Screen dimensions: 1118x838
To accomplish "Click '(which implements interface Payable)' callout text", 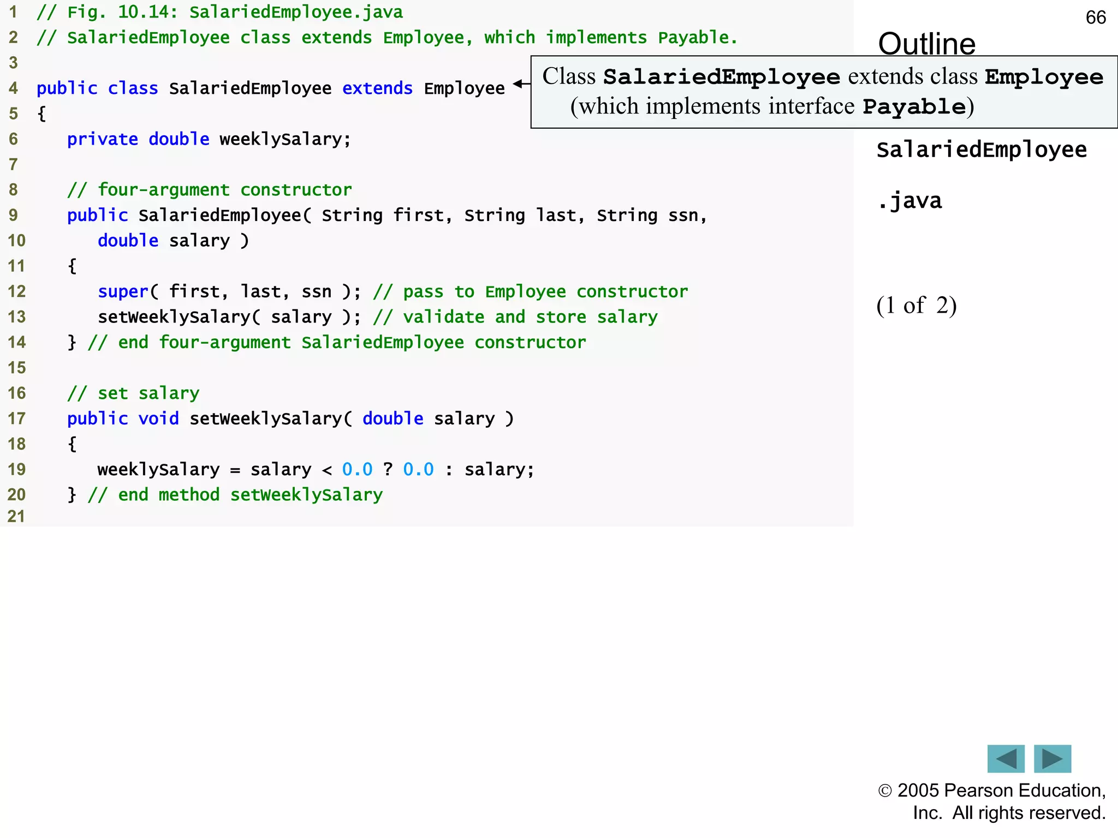I will (772, 106).
